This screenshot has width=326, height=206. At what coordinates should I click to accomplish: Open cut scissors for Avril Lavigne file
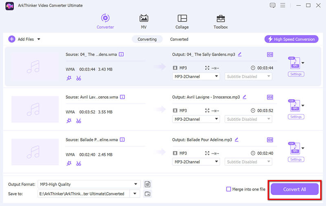pos(78,121)
